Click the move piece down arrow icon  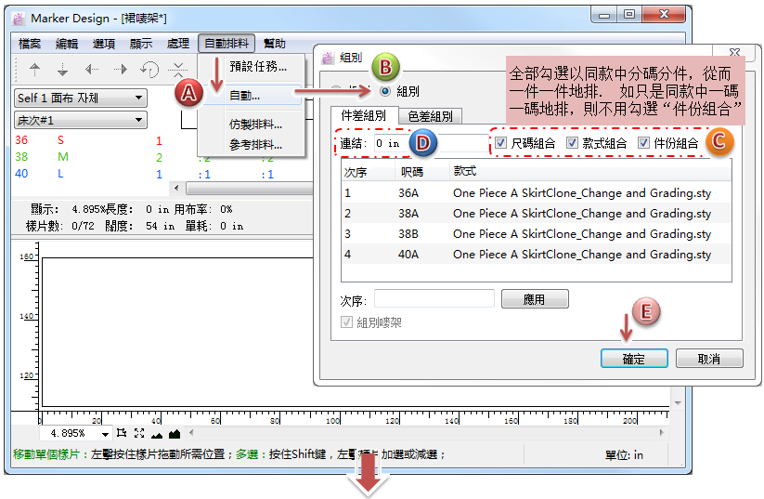63,70
